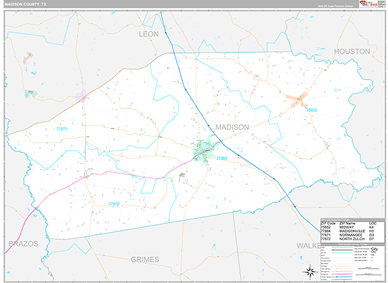The height and width of the screenshot is (283, 388).
Task: Click the 2024 ZIP Code Premium Edition text
Action: pyautogui.click(x=335, y=6)
